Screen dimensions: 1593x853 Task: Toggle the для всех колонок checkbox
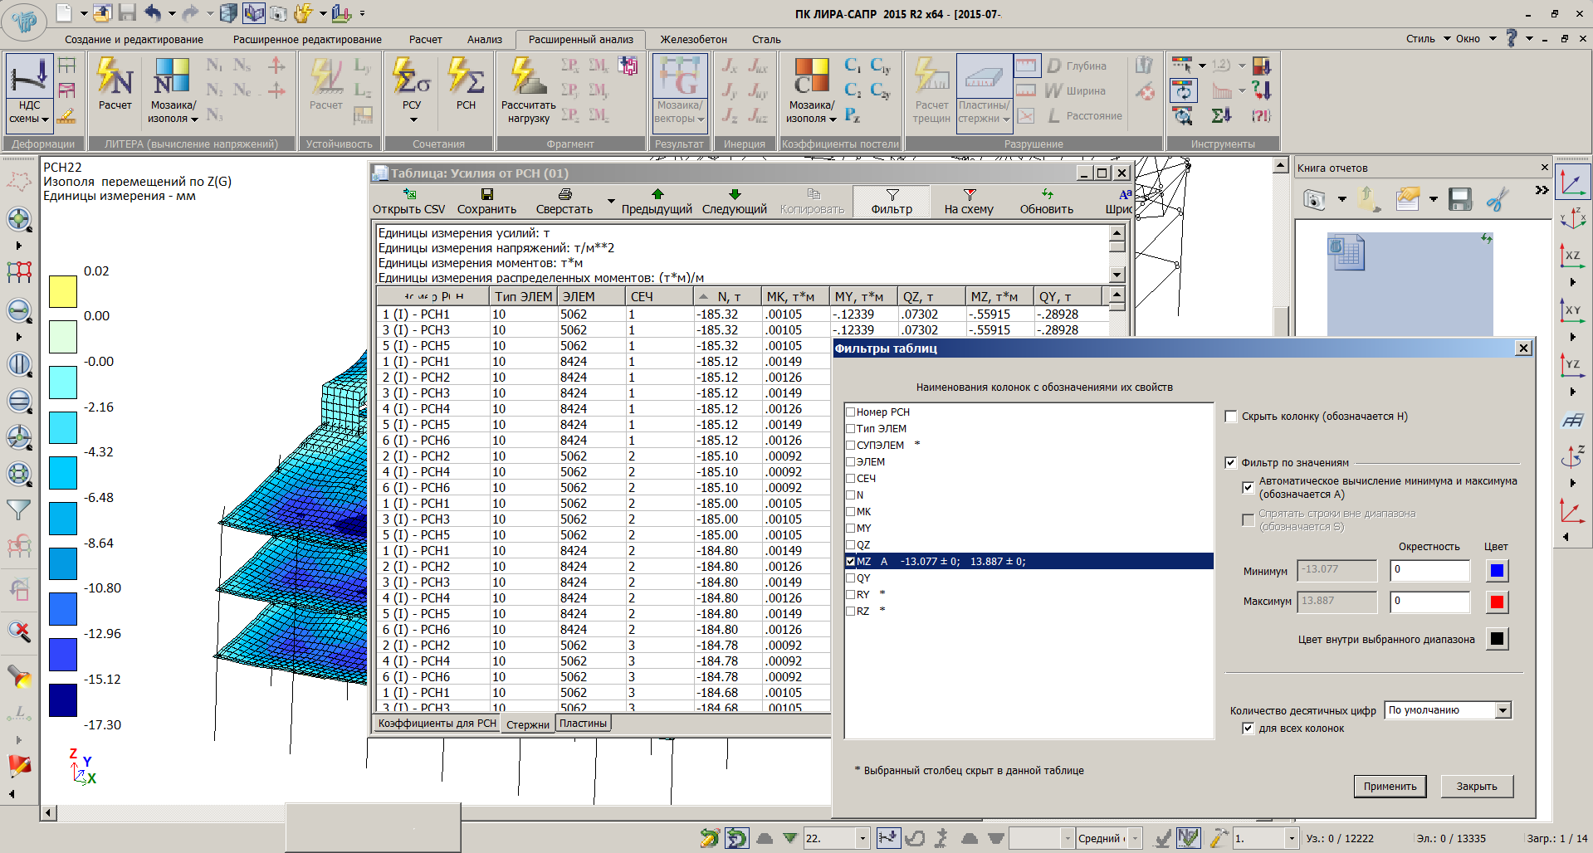coord(1248,729)
